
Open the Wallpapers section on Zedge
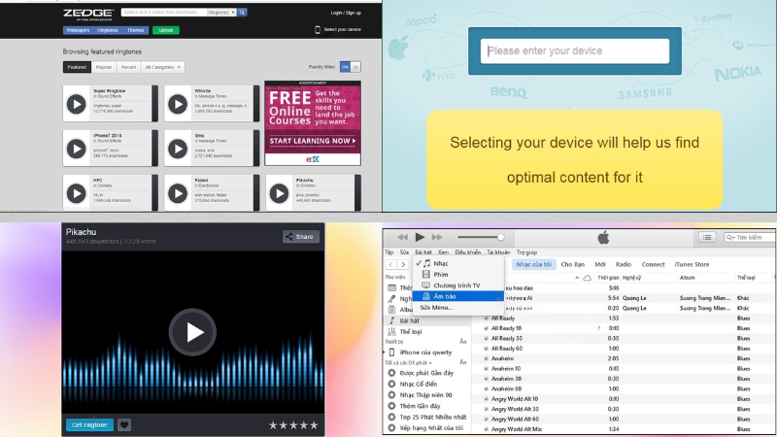click(x=78, y=30)
